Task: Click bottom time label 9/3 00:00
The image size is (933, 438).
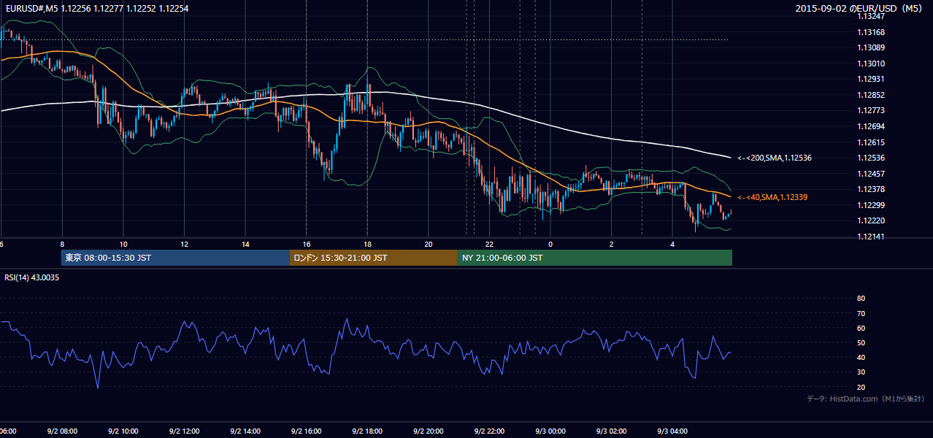Action: (x=550, y=431)
